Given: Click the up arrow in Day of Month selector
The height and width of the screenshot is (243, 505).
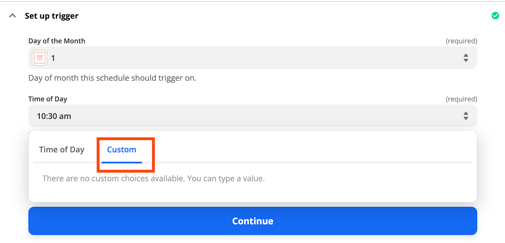Looking at the screenshot, I should click(x=466, y=55).
